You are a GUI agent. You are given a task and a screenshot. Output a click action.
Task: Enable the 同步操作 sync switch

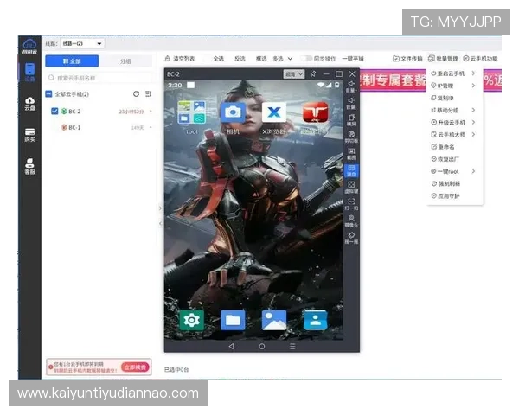(x=306, y=59)
